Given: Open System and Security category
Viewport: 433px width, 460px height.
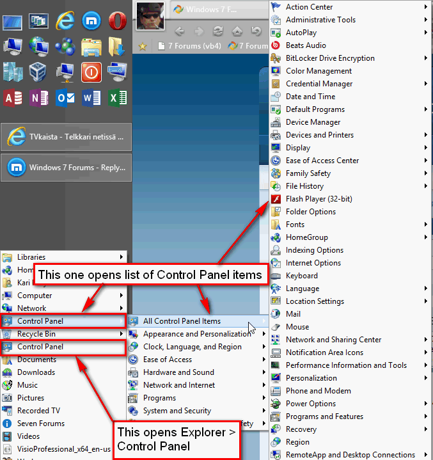Looking at the screenshot, I should [x=198, y=411].
